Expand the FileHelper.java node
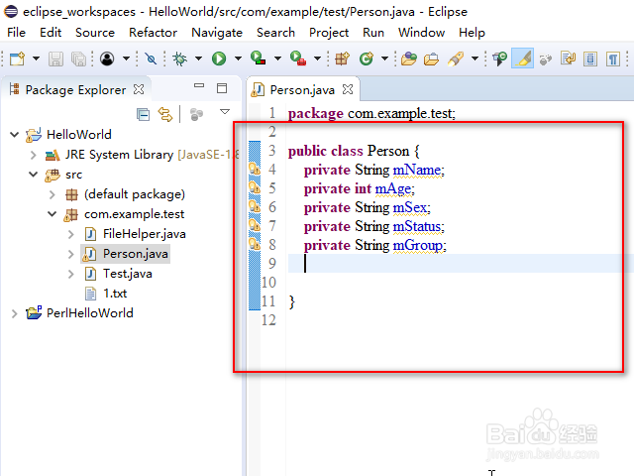This screenshot has width=634, height=476. pyautogui.click(x=71, y=234)
